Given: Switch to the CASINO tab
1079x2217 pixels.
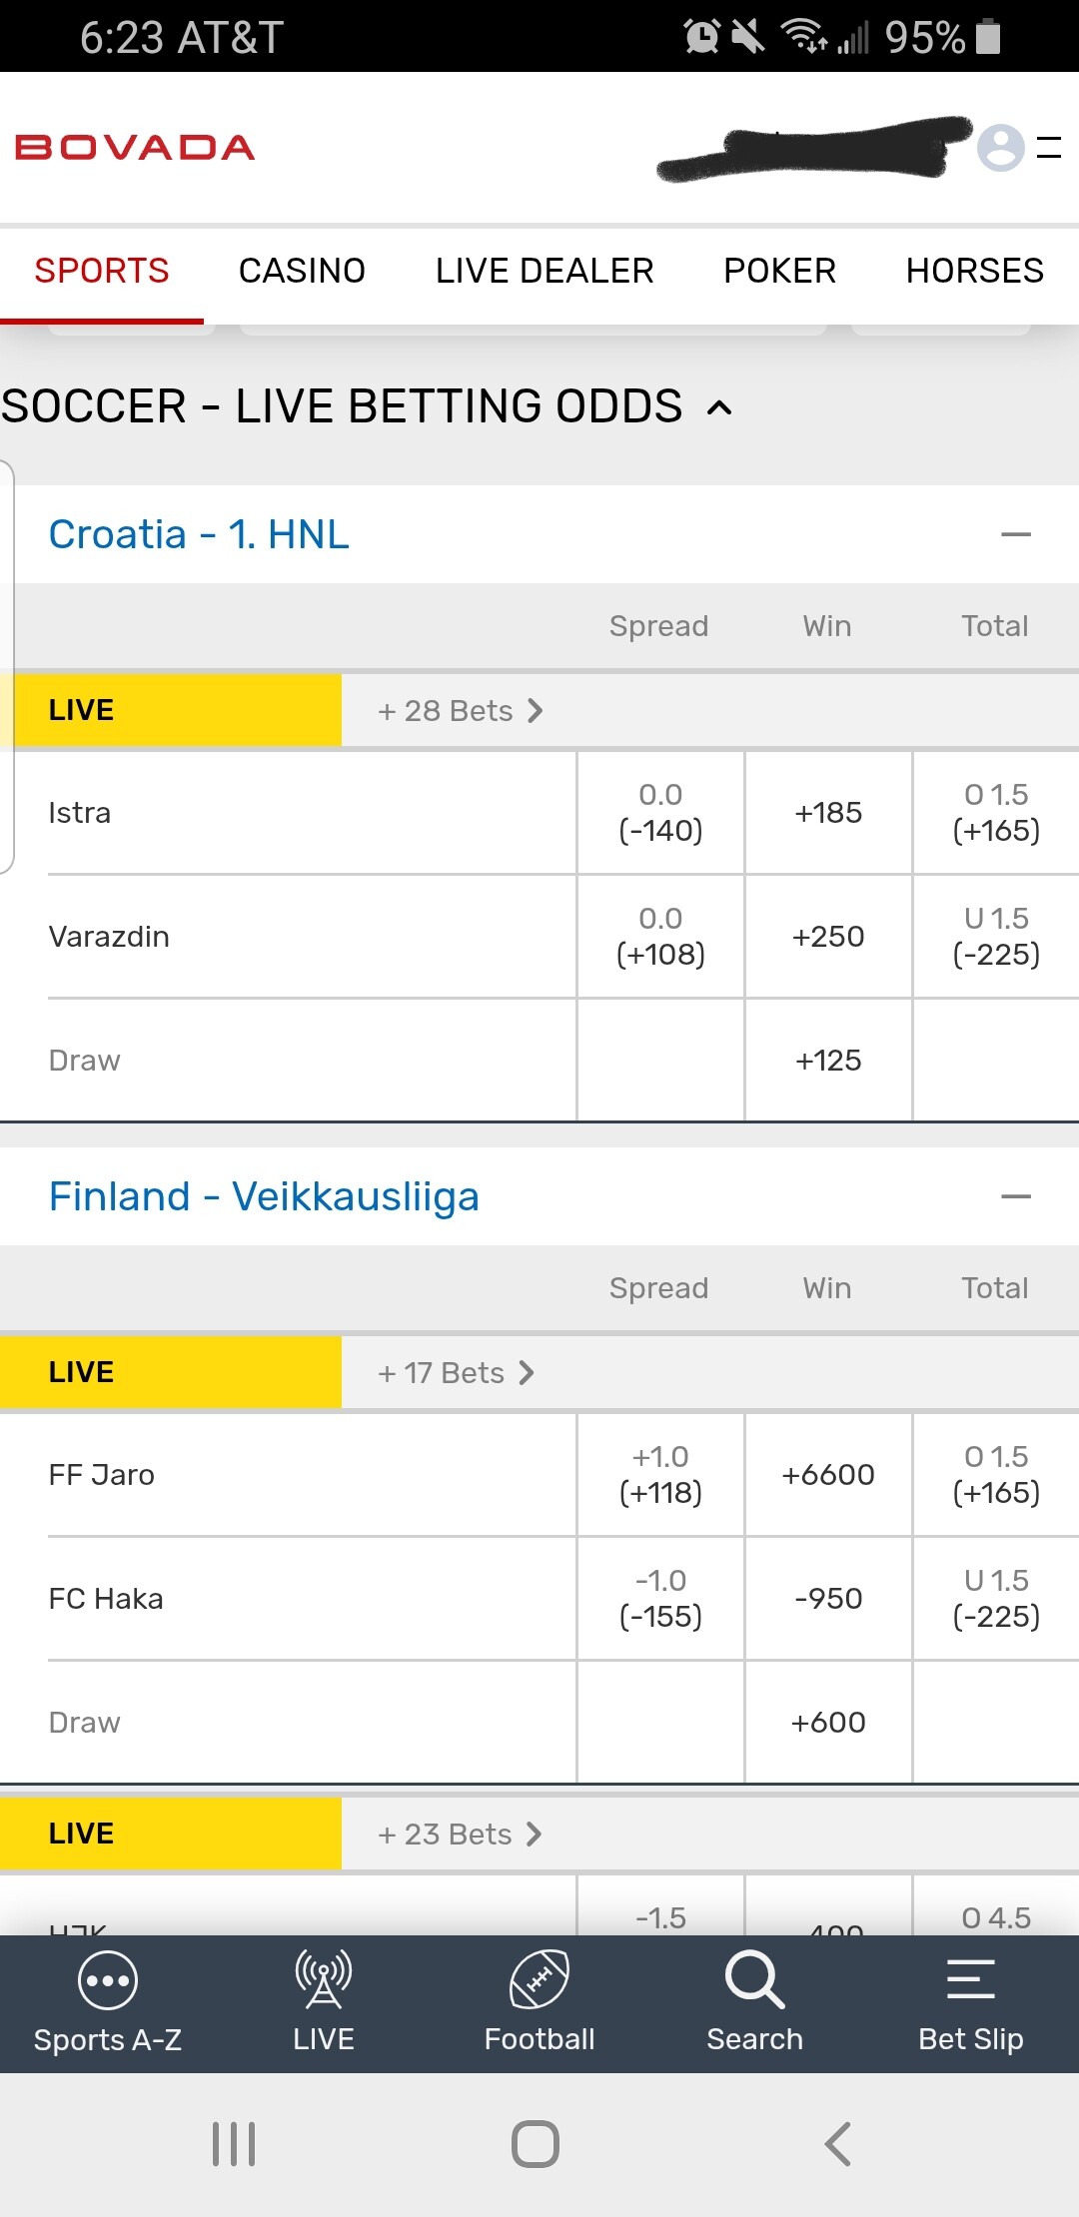Looking at the screenshot, I should tap(302, 271).
